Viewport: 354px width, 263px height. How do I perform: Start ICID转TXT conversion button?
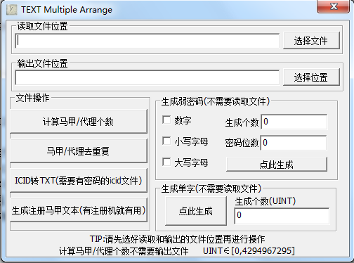[x=79, y=181]
